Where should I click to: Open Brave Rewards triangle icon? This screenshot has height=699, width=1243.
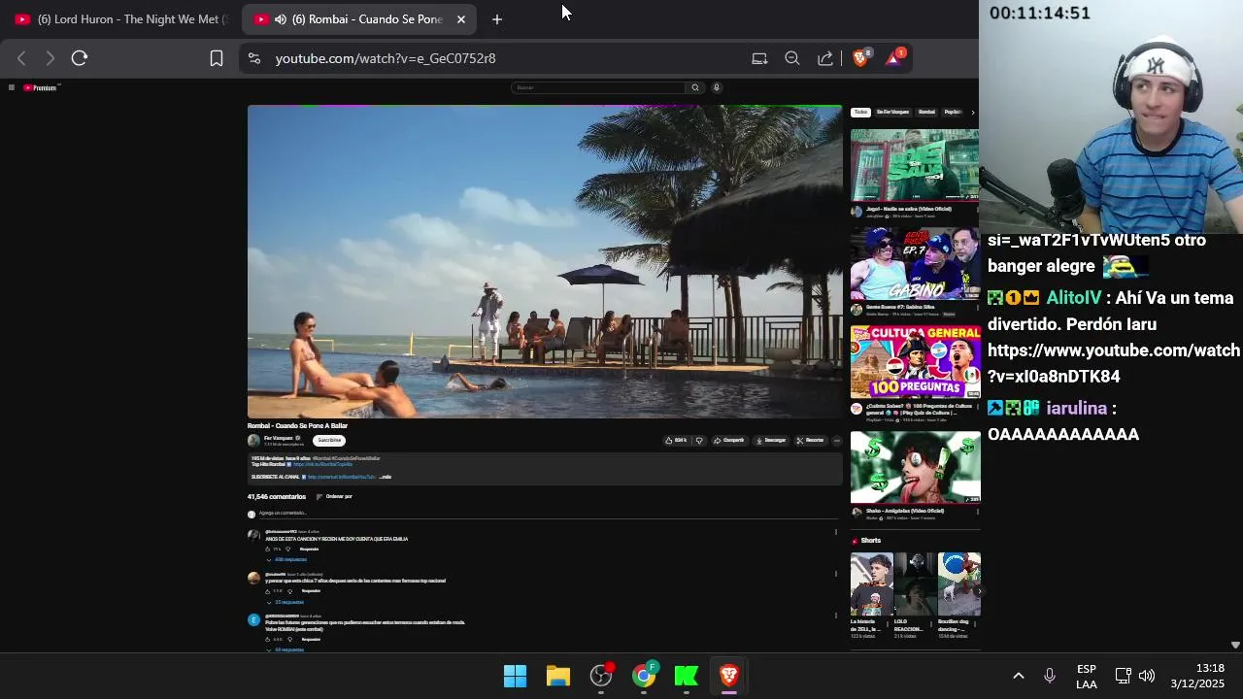pyautogui.click(x=894, y=58)
